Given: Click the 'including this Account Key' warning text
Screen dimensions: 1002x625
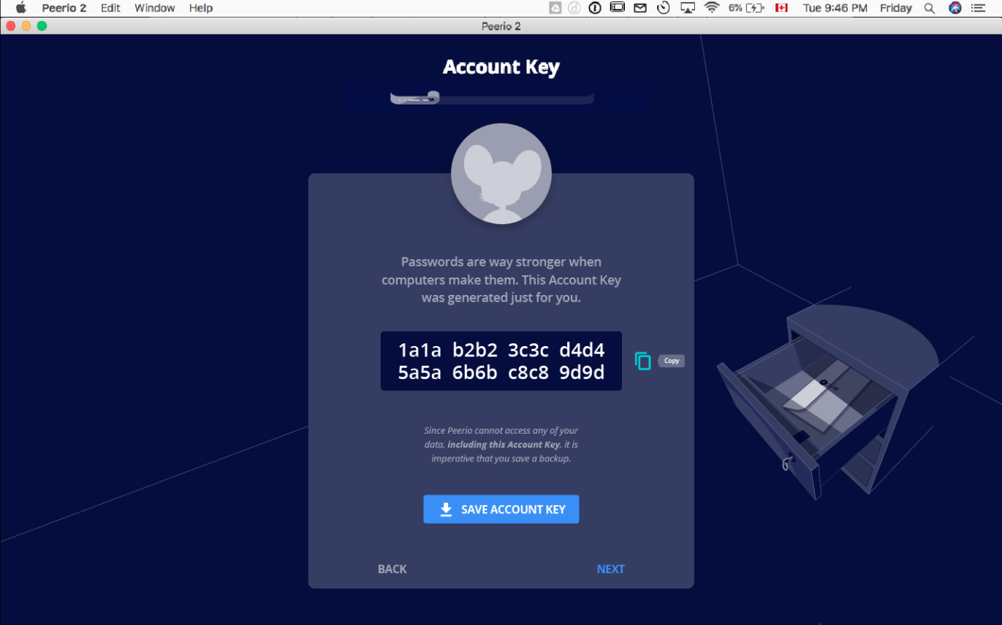Looking at the screenshot, I should click(504, 445).
